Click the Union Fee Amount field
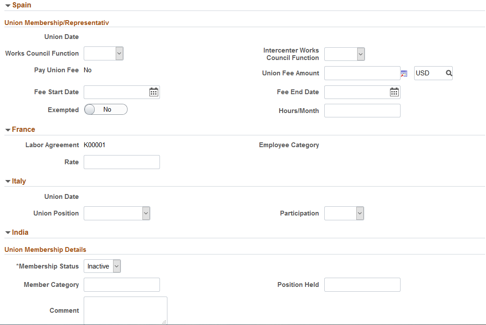Screen dimensions: 486x325 coord(362,73)
